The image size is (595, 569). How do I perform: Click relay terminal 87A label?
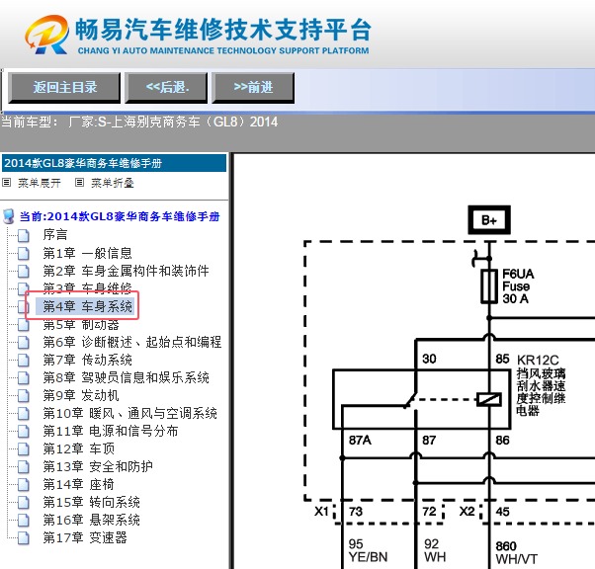[x=360, y=440]
